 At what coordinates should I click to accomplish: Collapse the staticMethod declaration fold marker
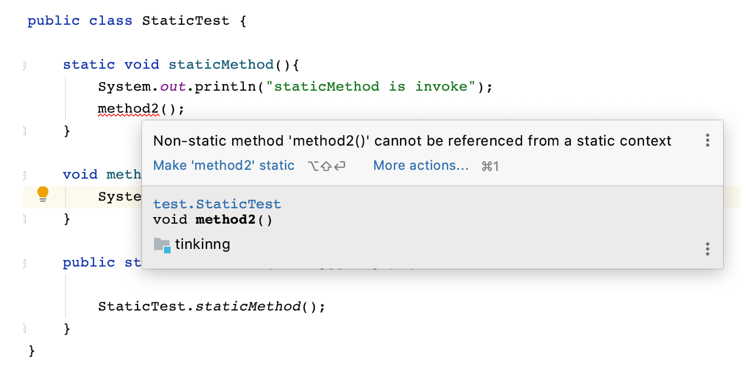coord(24,65)
